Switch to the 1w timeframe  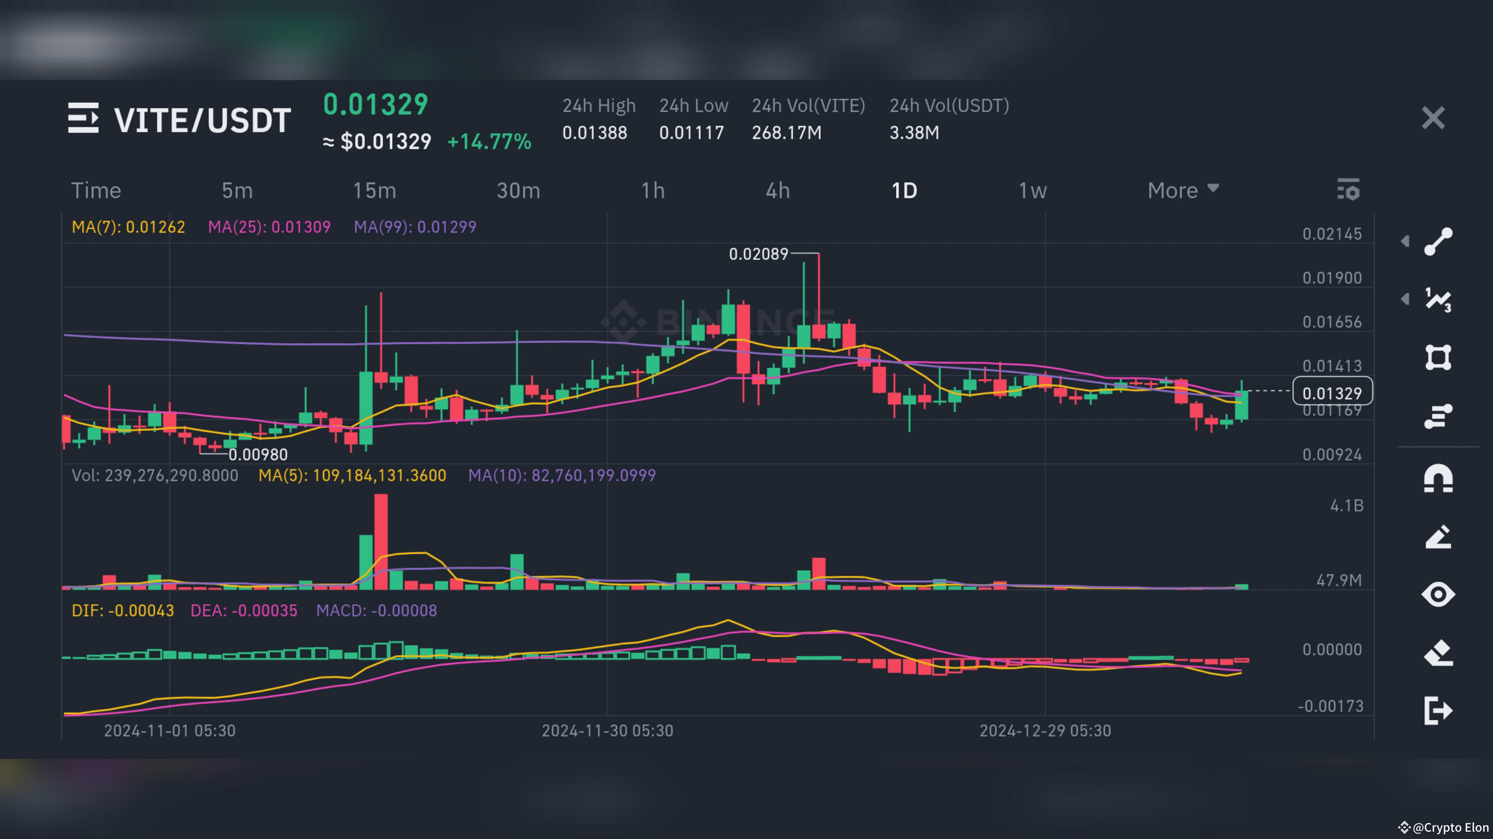pyautogui.click(x=1032, y=190)
